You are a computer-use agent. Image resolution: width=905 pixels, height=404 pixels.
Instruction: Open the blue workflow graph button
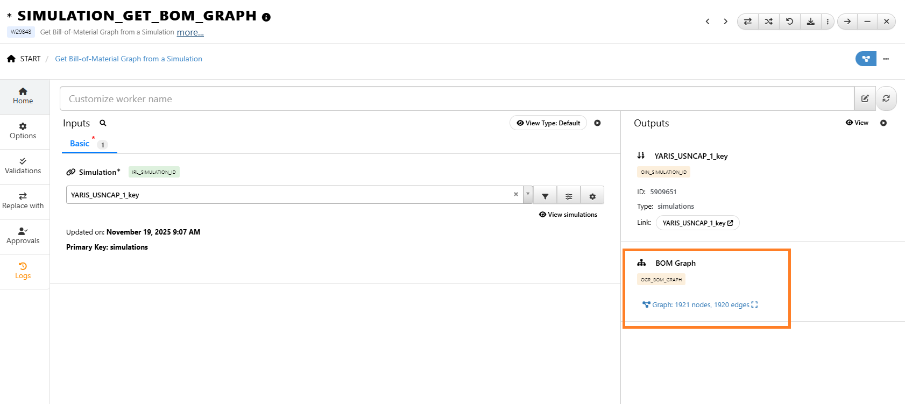pos(865,59)
